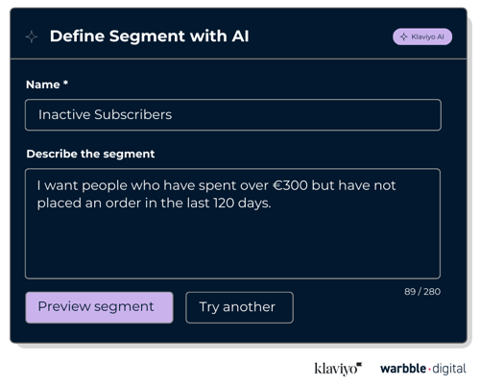
Task: Select the Try another button
Action: pos(239,307)
